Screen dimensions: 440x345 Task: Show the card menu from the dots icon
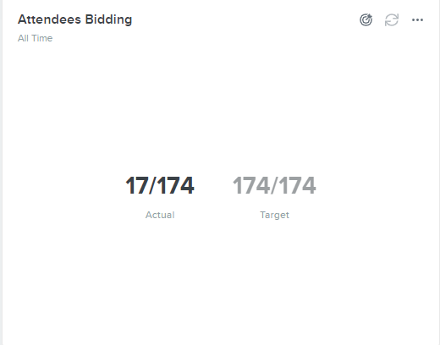pyautogui.click(x=417, y=19)
